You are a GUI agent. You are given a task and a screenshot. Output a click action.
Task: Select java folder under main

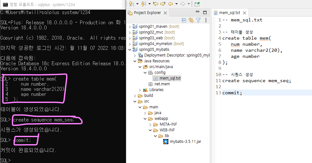click(x=155, y=113)
